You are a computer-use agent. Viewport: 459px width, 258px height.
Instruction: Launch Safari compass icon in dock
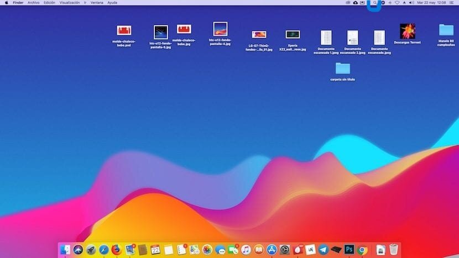click(x=103, y=250)
